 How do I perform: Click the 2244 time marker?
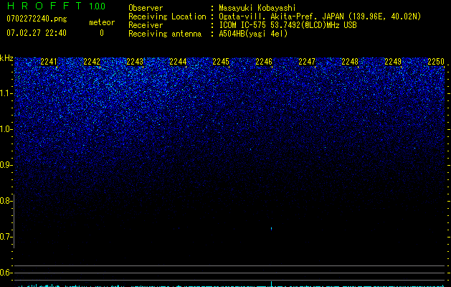click(178, 62)
